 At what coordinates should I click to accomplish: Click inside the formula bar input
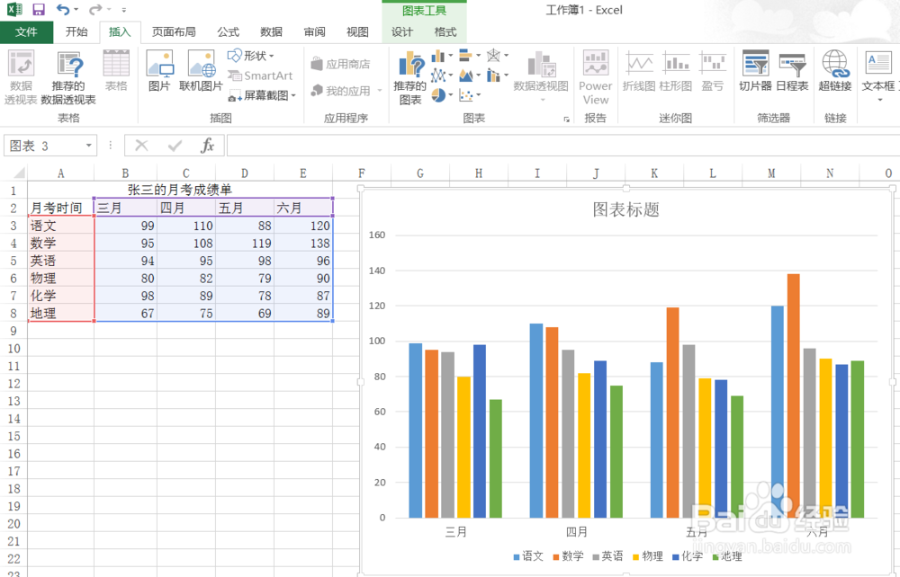pos(562,146)
